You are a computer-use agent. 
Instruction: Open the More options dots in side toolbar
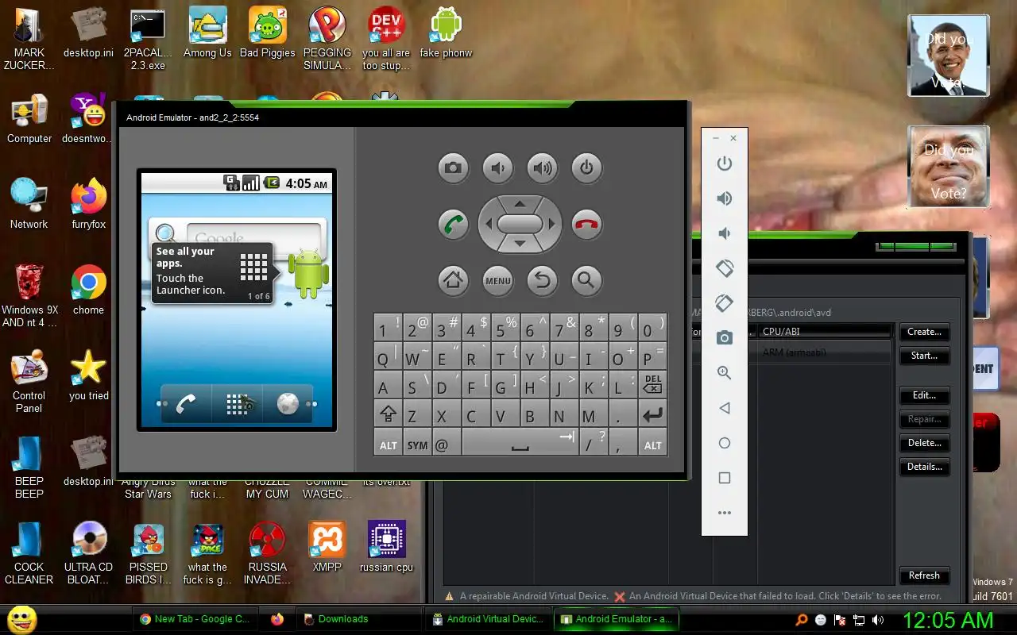pos(724,513)
